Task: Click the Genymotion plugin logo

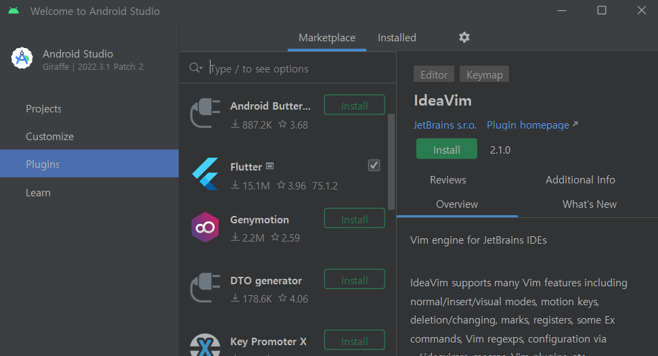Action: click(x=205, y=227)
